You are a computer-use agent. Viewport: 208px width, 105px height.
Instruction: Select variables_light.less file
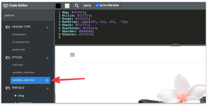pyautogui.click(x=30, y=80)
